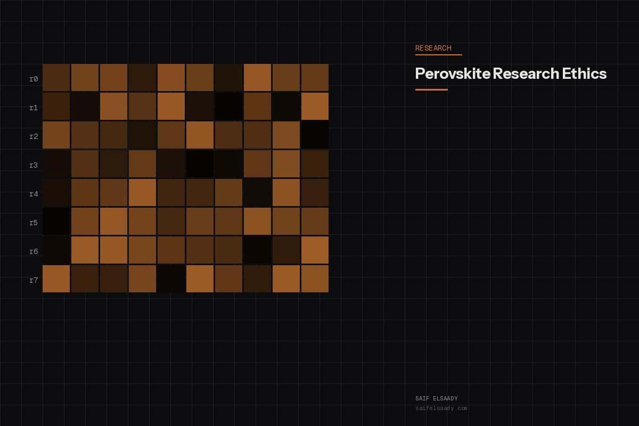The image size is (639, 426).
Task: Select the orange swatch ending row r6
Action: 315,251
